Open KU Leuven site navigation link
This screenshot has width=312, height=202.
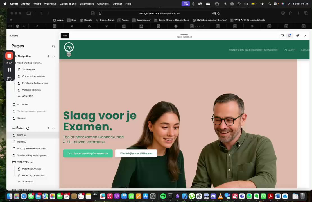point(289,50)
